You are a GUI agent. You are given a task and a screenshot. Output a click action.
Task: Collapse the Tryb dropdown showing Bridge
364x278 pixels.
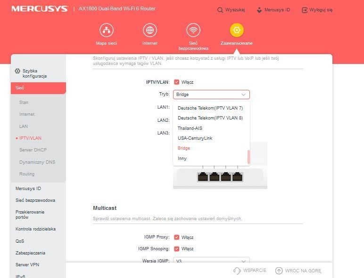[x=211, y=95]
